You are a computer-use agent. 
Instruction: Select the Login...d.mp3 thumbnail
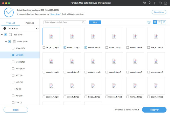156,86
